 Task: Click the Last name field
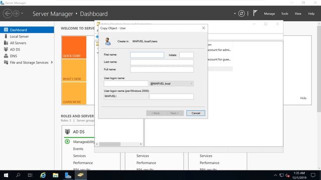tap(162, 62)
